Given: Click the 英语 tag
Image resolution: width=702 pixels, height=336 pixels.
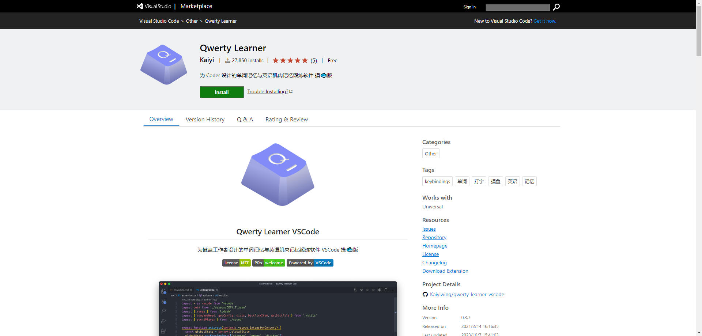Looking at the screenshot, I should pos(513,181).
